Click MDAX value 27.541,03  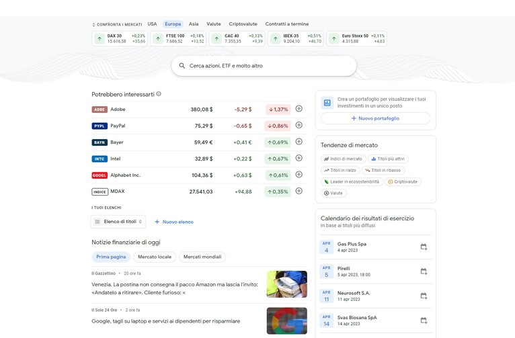point(201,192)
